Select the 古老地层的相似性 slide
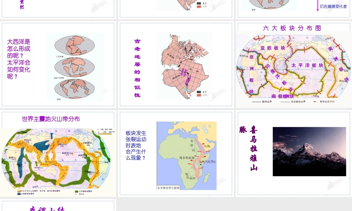Image resolution: width=352 pixels, height=211 pixels. pyautogui.click(x=176, y=64)
